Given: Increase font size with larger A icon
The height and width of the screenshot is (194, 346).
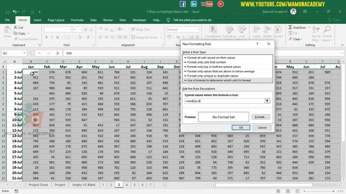Looking at the screenshot, I should pyautogui.click(x=86, y=30).
